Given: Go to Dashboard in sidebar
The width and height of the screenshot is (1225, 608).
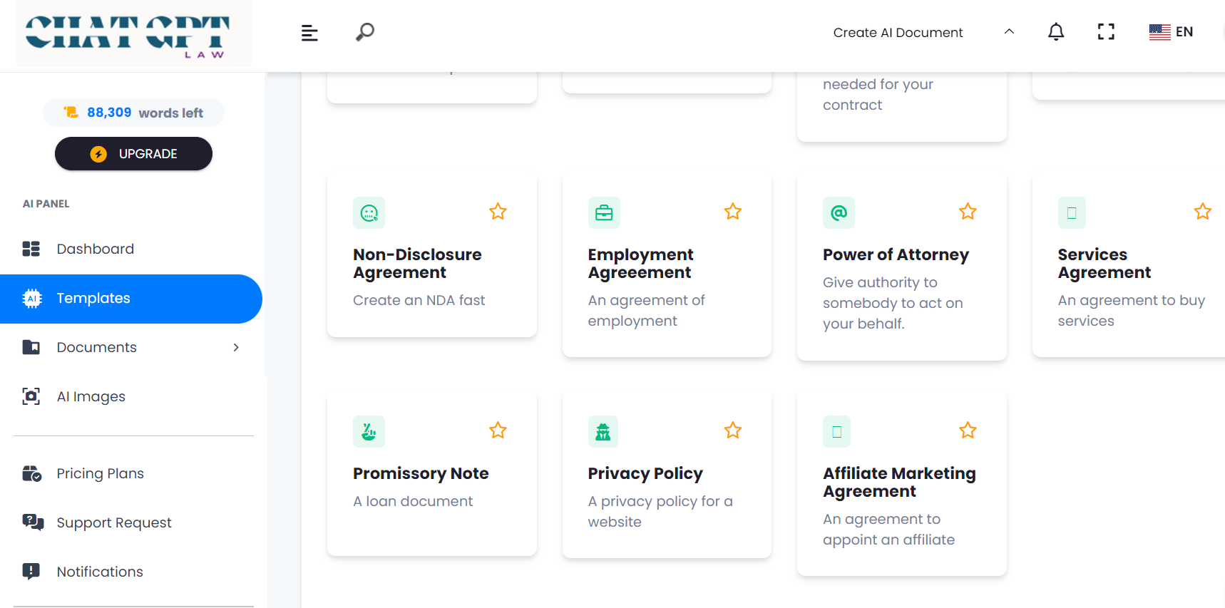Looking at the screenshot, I should 96,249.
